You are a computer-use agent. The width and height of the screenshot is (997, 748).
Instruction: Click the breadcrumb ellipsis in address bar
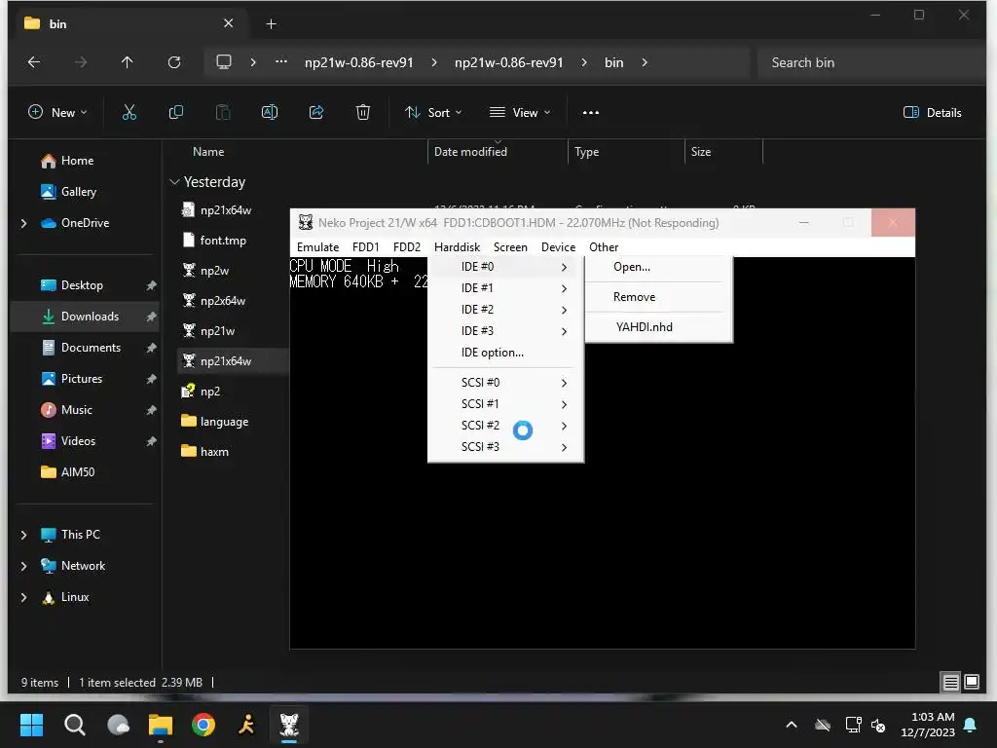pos(281,62)
